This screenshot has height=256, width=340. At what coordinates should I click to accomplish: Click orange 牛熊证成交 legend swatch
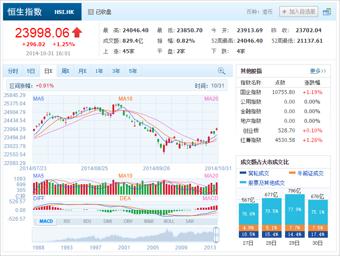[x=292, y=173]
